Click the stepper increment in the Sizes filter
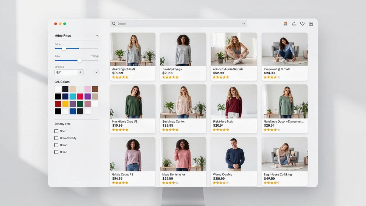The height and width of the screenshot is (206, 366). [x=80, y=72]
